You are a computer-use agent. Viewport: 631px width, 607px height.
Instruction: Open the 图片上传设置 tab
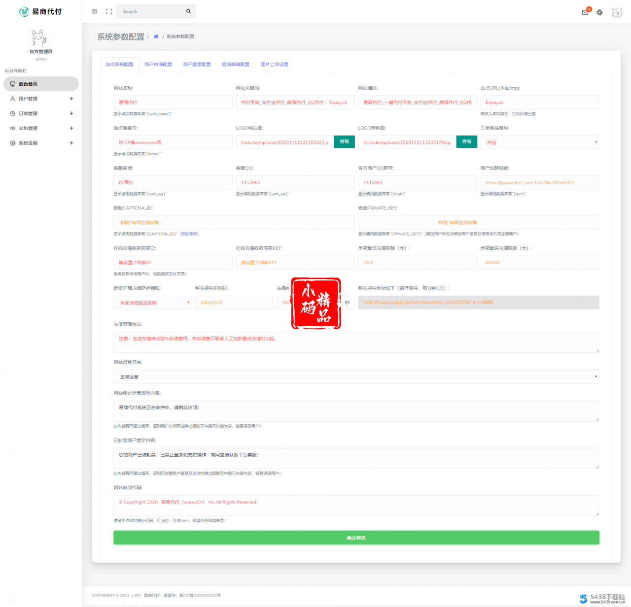(x=275, y=65)
